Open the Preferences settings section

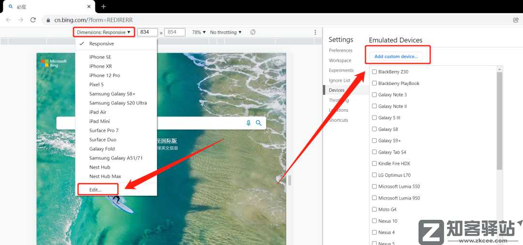point(340,50)
